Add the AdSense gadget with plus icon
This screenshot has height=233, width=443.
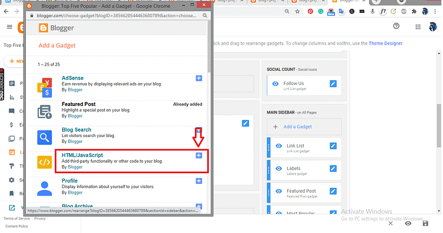click(199, 78)
